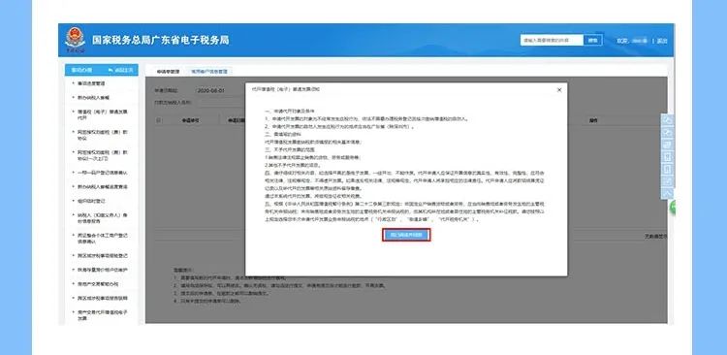Click the 返回主页 back-to-home link
Screen dimensions: 727x355
120,70
